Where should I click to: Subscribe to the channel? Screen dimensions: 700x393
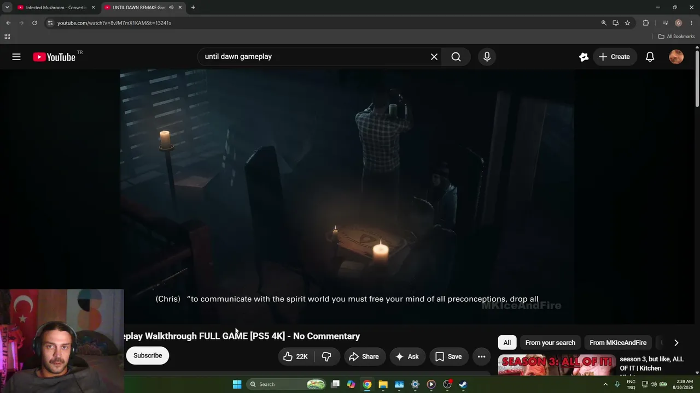[x=148, y=355]
